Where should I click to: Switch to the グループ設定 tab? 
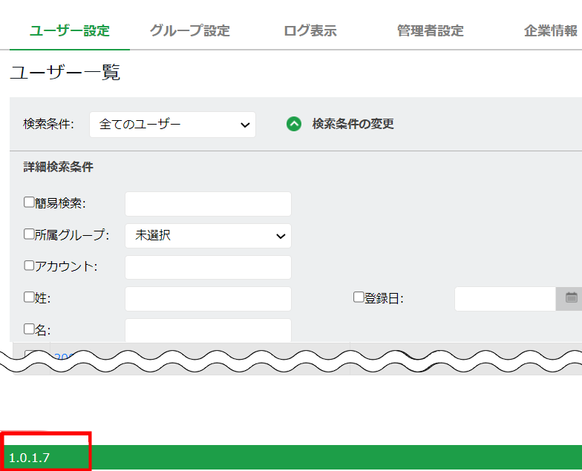point(190,31)
